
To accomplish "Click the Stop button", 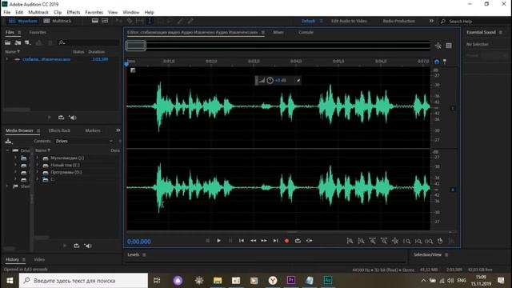I will coord(208,241).
